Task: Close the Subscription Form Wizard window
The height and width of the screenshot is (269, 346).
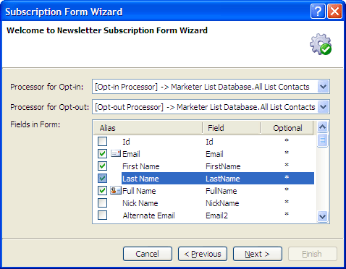Action: [334, 11]
